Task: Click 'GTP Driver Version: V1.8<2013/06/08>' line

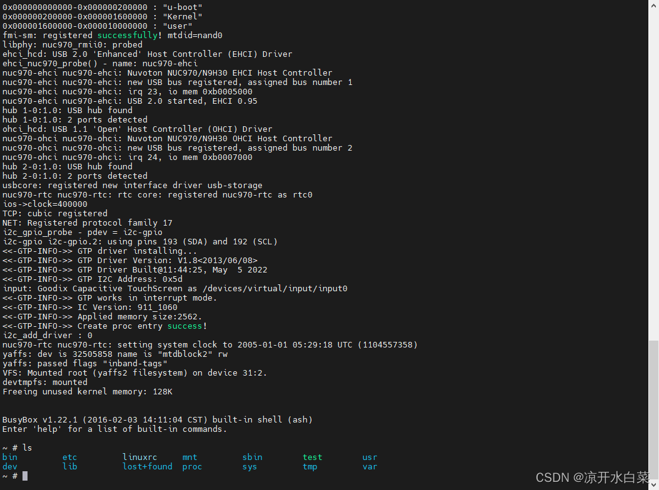Action: pos(130,260)
